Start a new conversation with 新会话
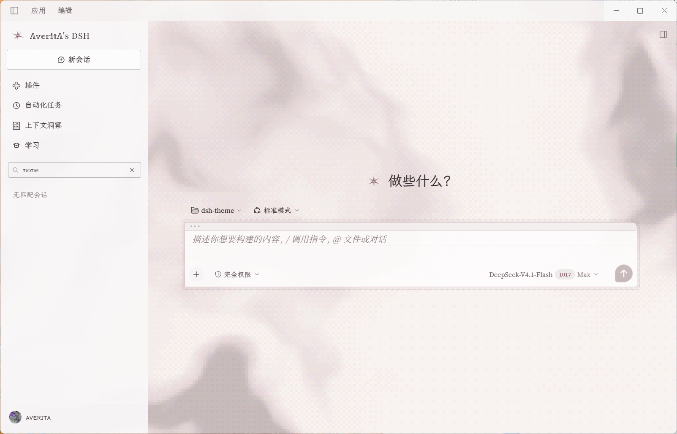The width and height of the screenshot is (677, 434). [74, 60]
